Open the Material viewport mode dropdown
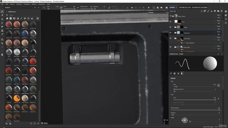The width and height of the screenshot is (228, 128). click(157, 13)
